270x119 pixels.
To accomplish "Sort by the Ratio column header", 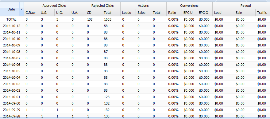I will (174, 13).
